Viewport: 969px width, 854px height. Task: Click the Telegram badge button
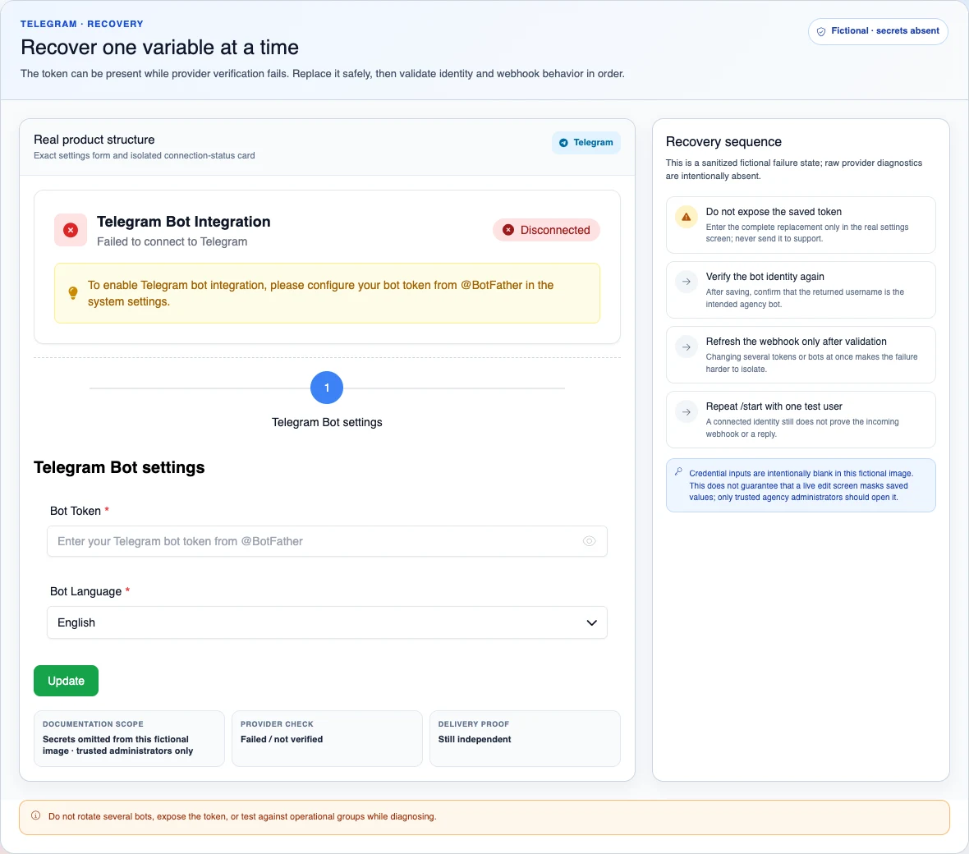tap(586, 143)
